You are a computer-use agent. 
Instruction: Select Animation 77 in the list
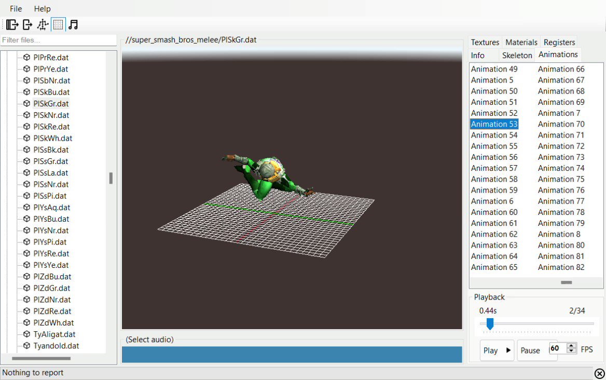click(561, 201)
